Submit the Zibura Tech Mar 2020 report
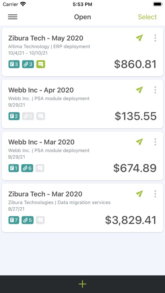 [x=139, y=194]
